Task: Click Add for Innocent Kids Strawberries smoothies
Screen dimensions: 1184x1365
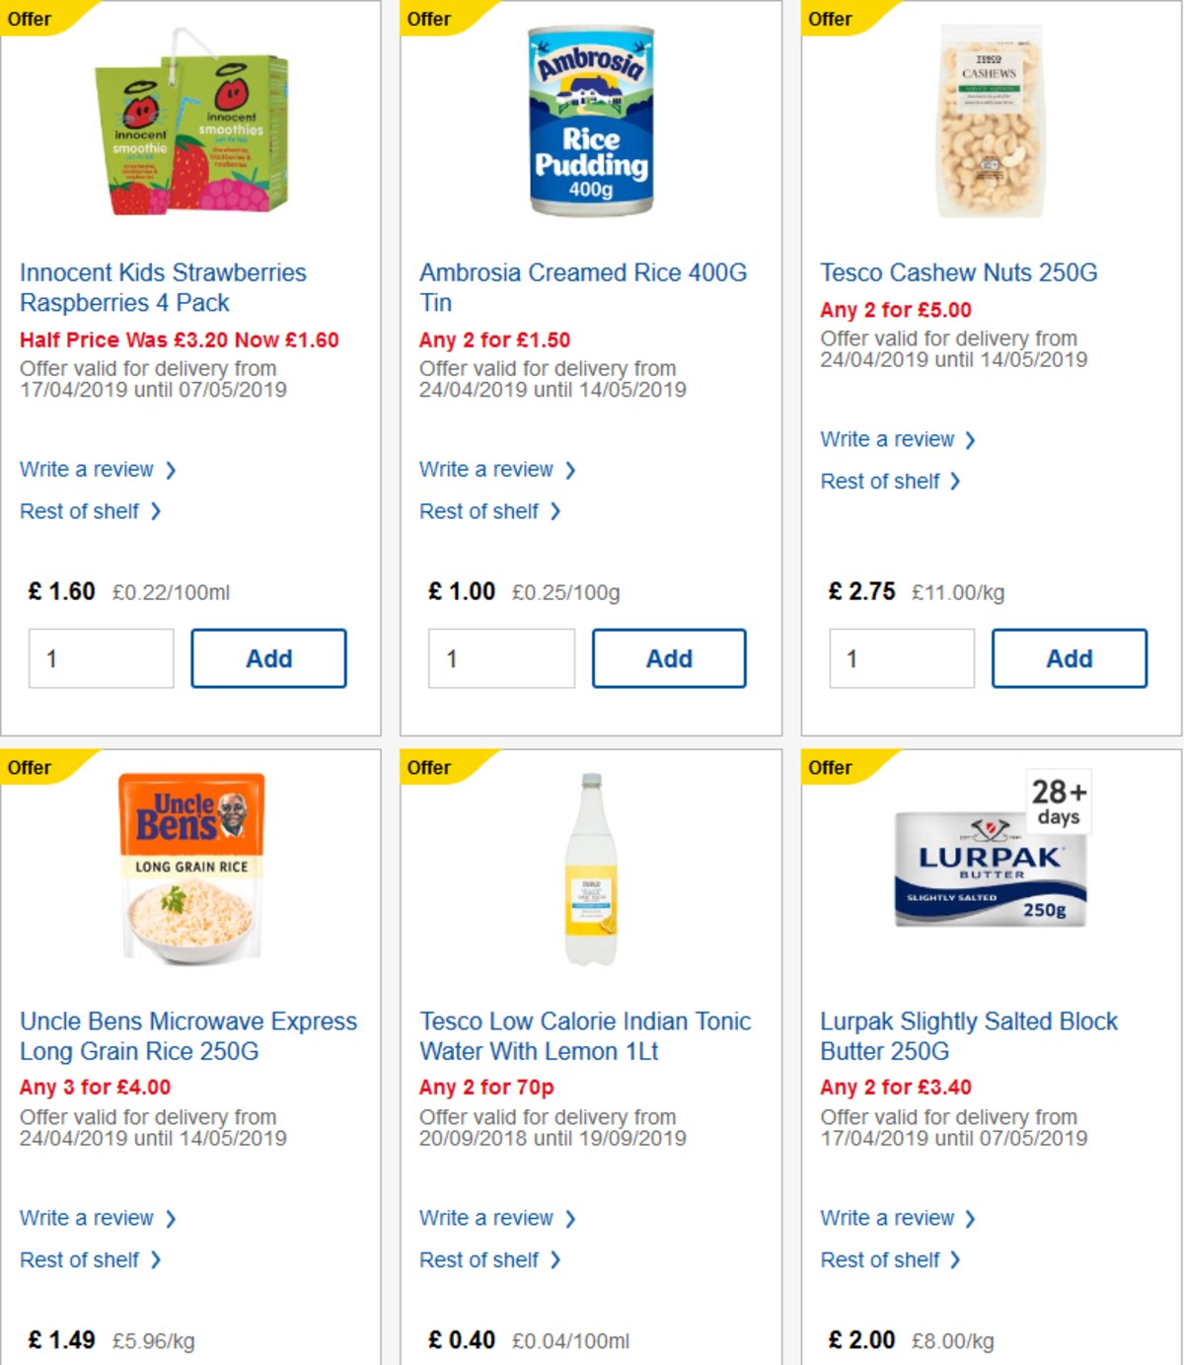Action: pos(268,658)
